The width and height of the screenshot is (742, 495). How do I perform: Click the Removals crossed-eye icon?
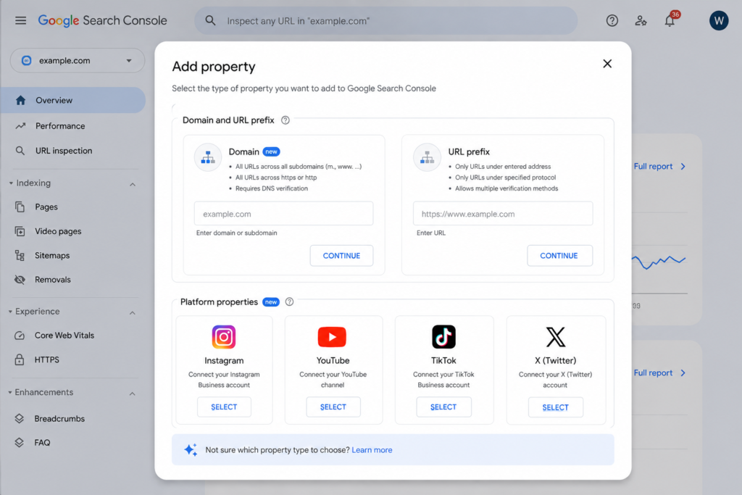pos(20,280)
